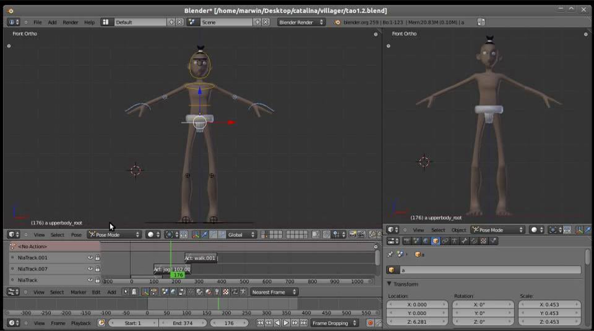Open the Pose menu in left viewport
Viewport: 594px width, 331px height.
(x=76, y=235)
